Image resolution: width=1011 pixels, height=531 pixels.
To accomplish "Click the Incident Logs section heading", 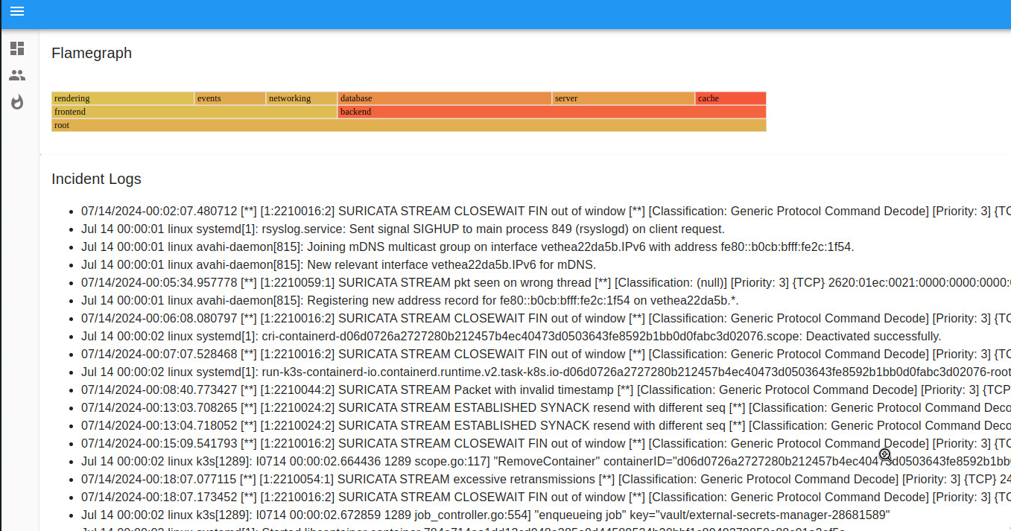I will (96, 179).
